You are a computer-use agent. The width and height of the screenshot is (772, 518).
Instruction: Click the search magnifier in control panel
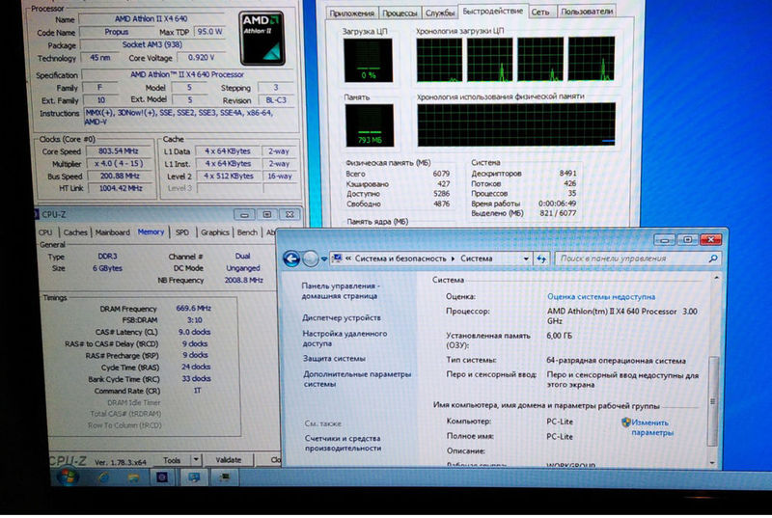point(712,259)
